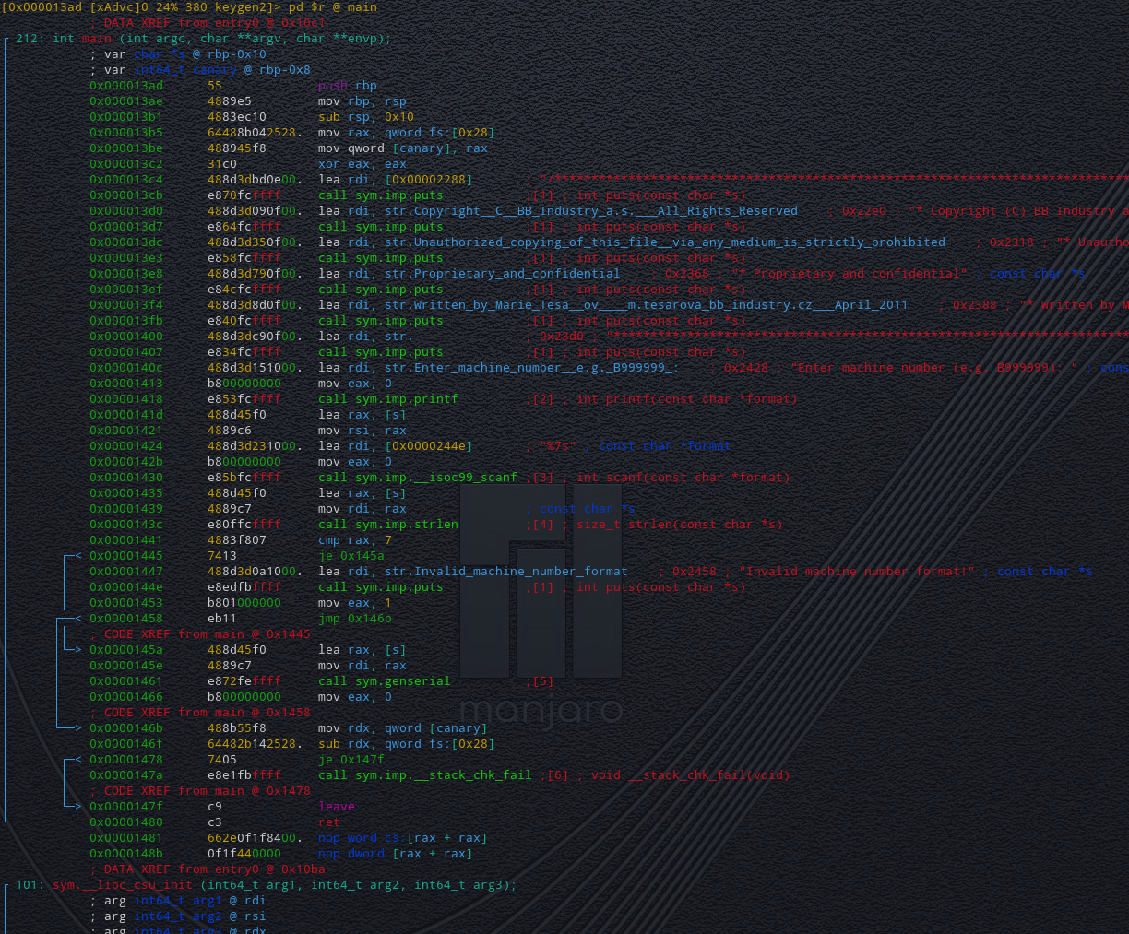
Task: Click 'mov rdx, qword [canary]' instruction
Action: [x=403, y=728]
